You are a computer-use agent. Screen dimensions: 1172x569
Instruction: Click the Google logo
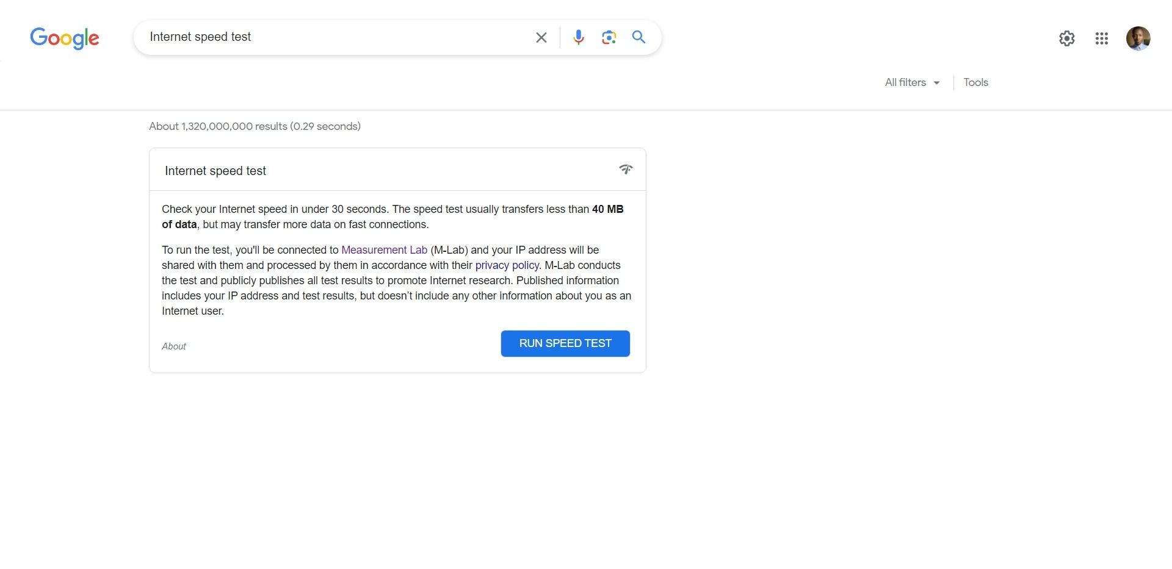pyautogui.click(x=64, y=38)
